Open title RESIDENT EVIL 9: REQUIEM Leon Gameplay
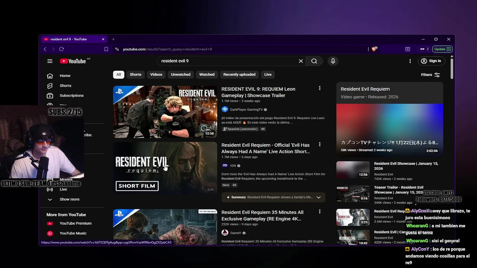Screen dimensions: 477x268 pyautogui.click(x=258, y=92)
